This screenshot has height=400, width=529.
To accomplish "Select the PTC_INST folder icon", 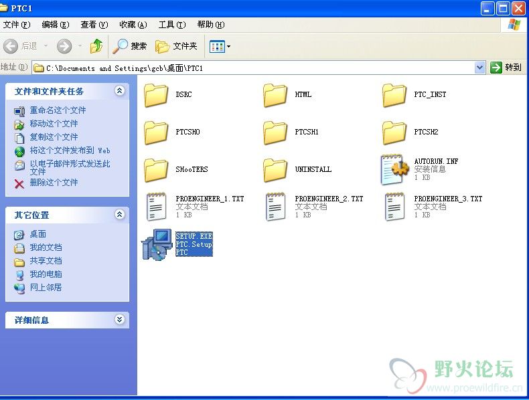I will [394, 96].
